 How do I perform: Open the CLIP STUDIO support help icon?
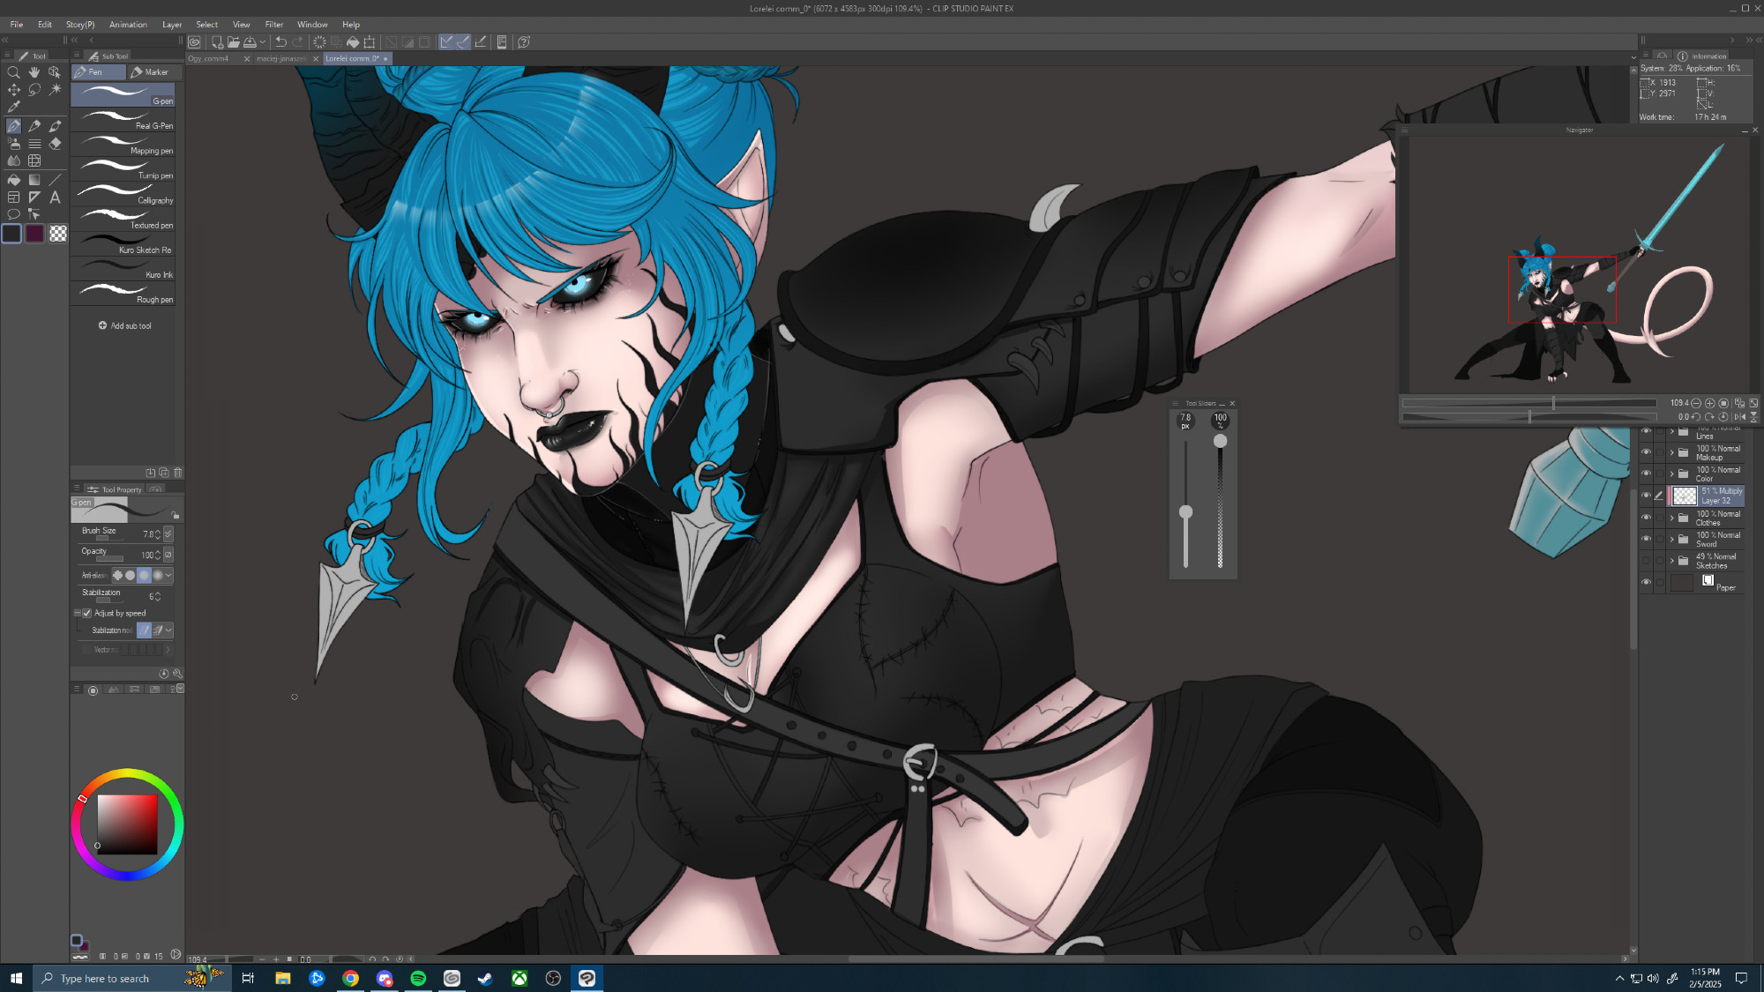pyautogui.click(x=524, y=41)
